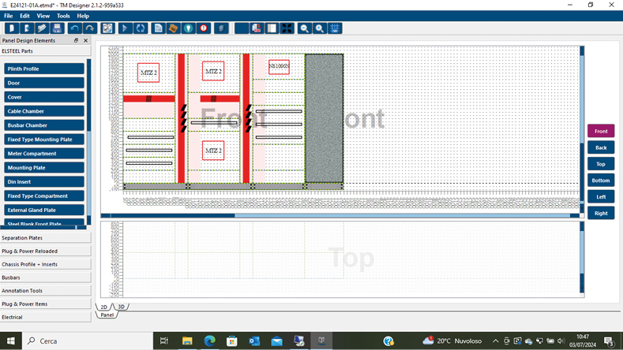The width and height of the screenshot is (623, 350).
Task: Click the Redo arrow icon
Action: pyautogui.click(x=89, y=28)
